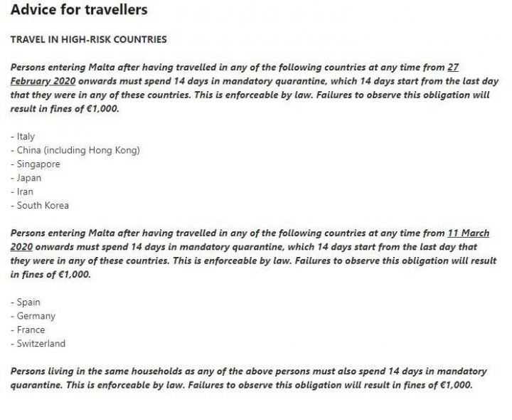Click the South Korea list entry
The height and width of the screenshot is (420, 512).
click(43, 206)
